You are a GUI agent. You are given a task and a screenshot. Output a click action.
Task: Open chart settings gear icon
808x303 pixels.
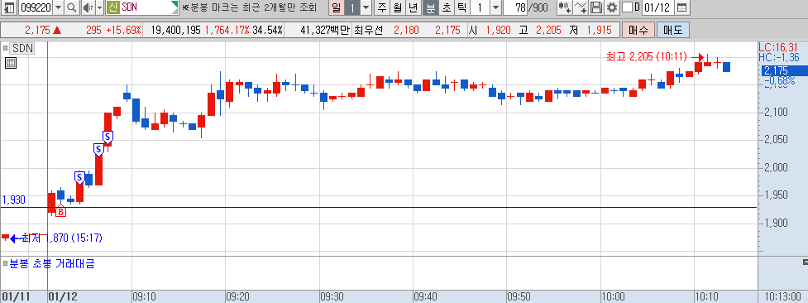(612, 7)
